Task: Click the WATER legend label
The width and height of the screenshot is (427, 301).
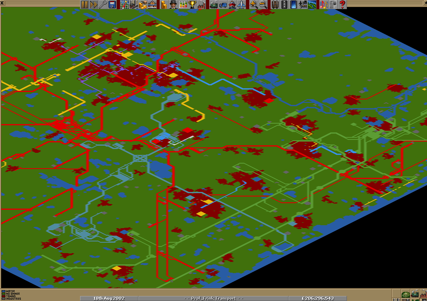Action: [x=10, y=291]
